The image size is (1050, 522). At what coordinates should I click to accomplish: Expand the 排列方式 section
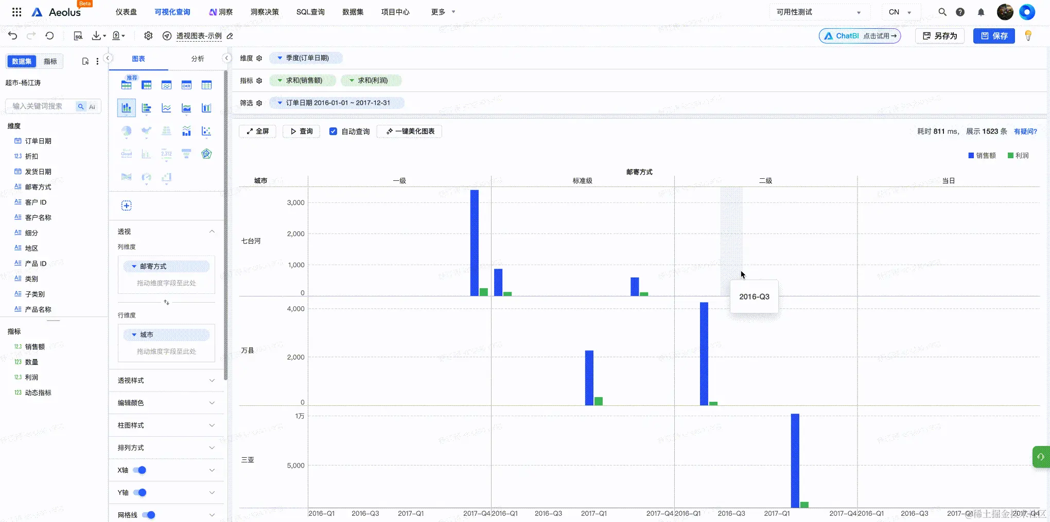[166, 448]
